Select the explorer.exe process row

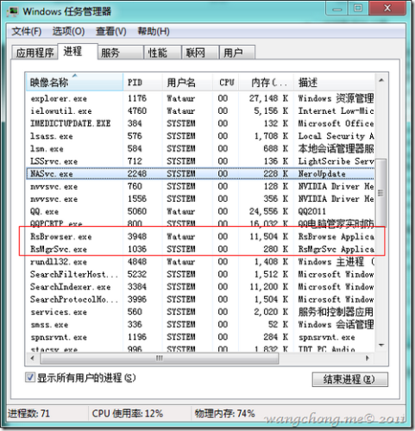pyautogui.click(x=200, y=98)
